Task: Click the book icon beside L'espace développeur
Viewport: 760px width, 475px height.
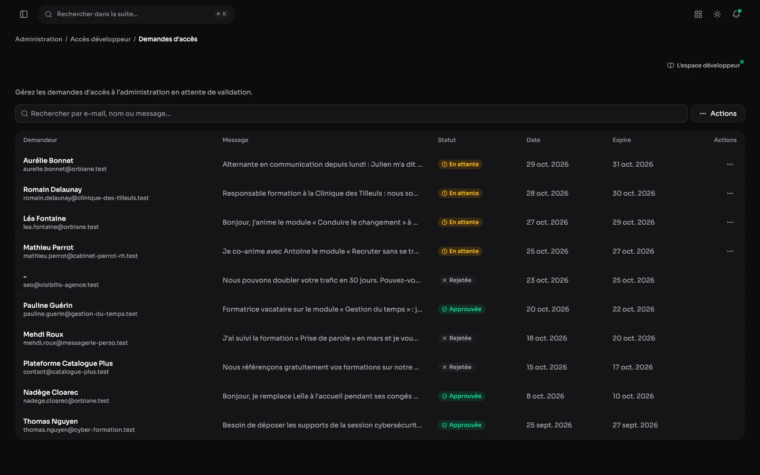Action: (x=671, y=66)
